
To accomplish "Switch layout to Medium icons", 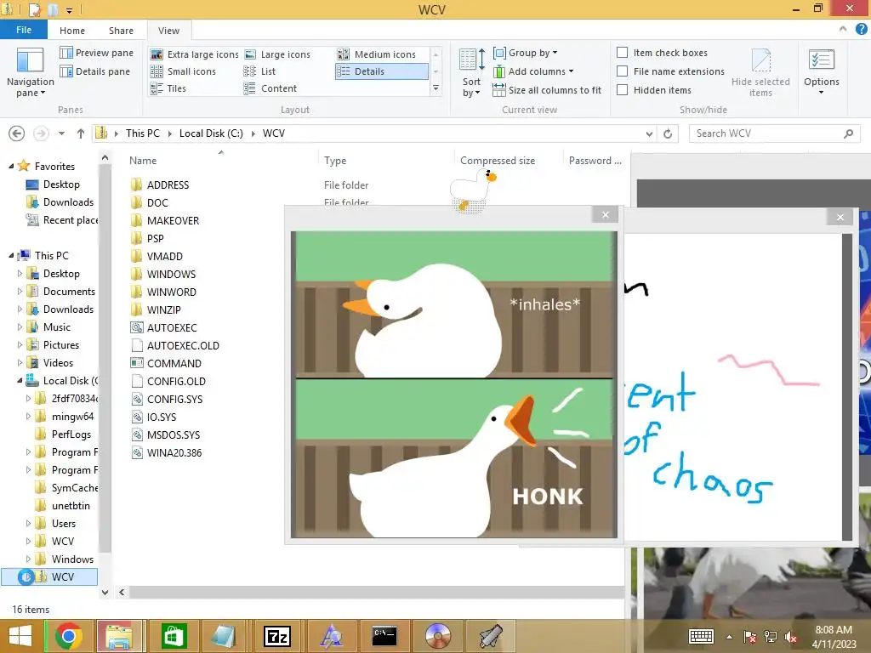I will tap(377, 54).
